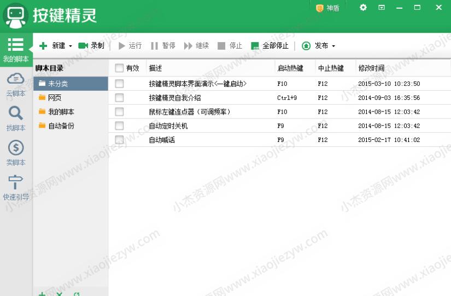Viewport: 451px width, 296px height.
Task: Select script 按键精灵自我介绍
Action: click(174, 98)
